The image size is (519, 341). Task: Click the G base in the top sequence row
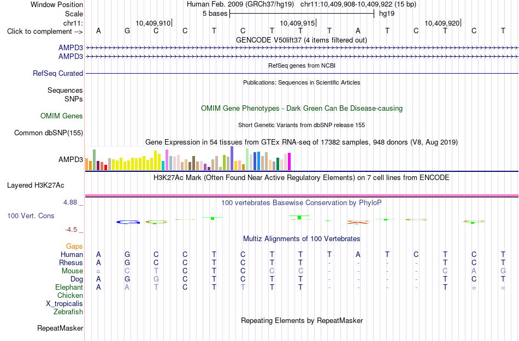coord(127,31)
